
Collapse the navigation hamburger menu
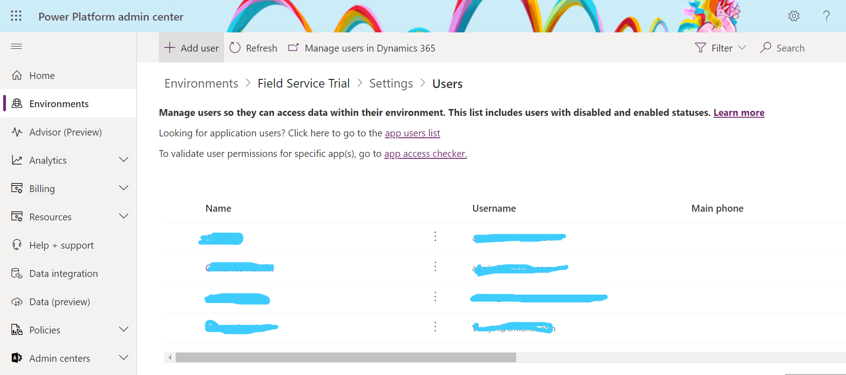(x=16, y=46)
